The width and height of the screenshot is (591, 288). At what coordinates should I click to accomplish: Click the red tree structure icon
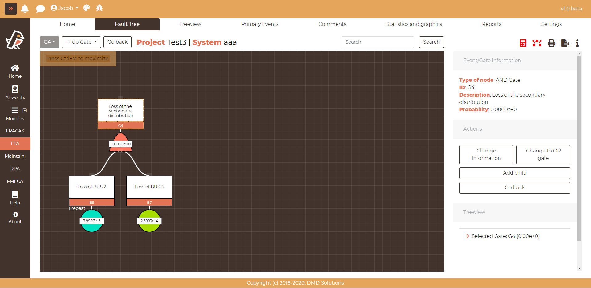537,43
